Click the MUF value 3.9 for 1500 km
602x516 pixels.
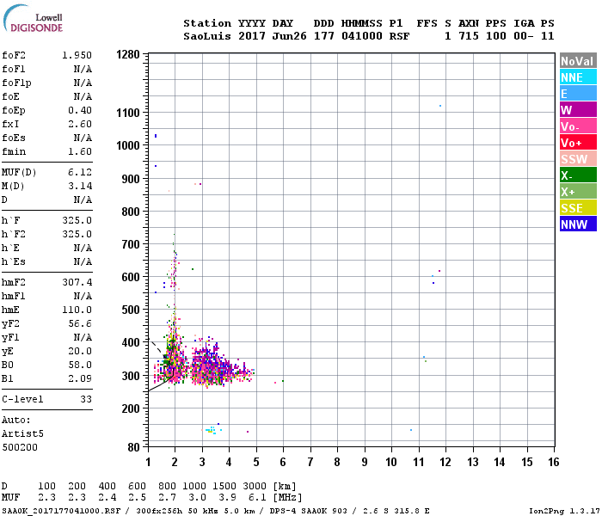[227, 498]
